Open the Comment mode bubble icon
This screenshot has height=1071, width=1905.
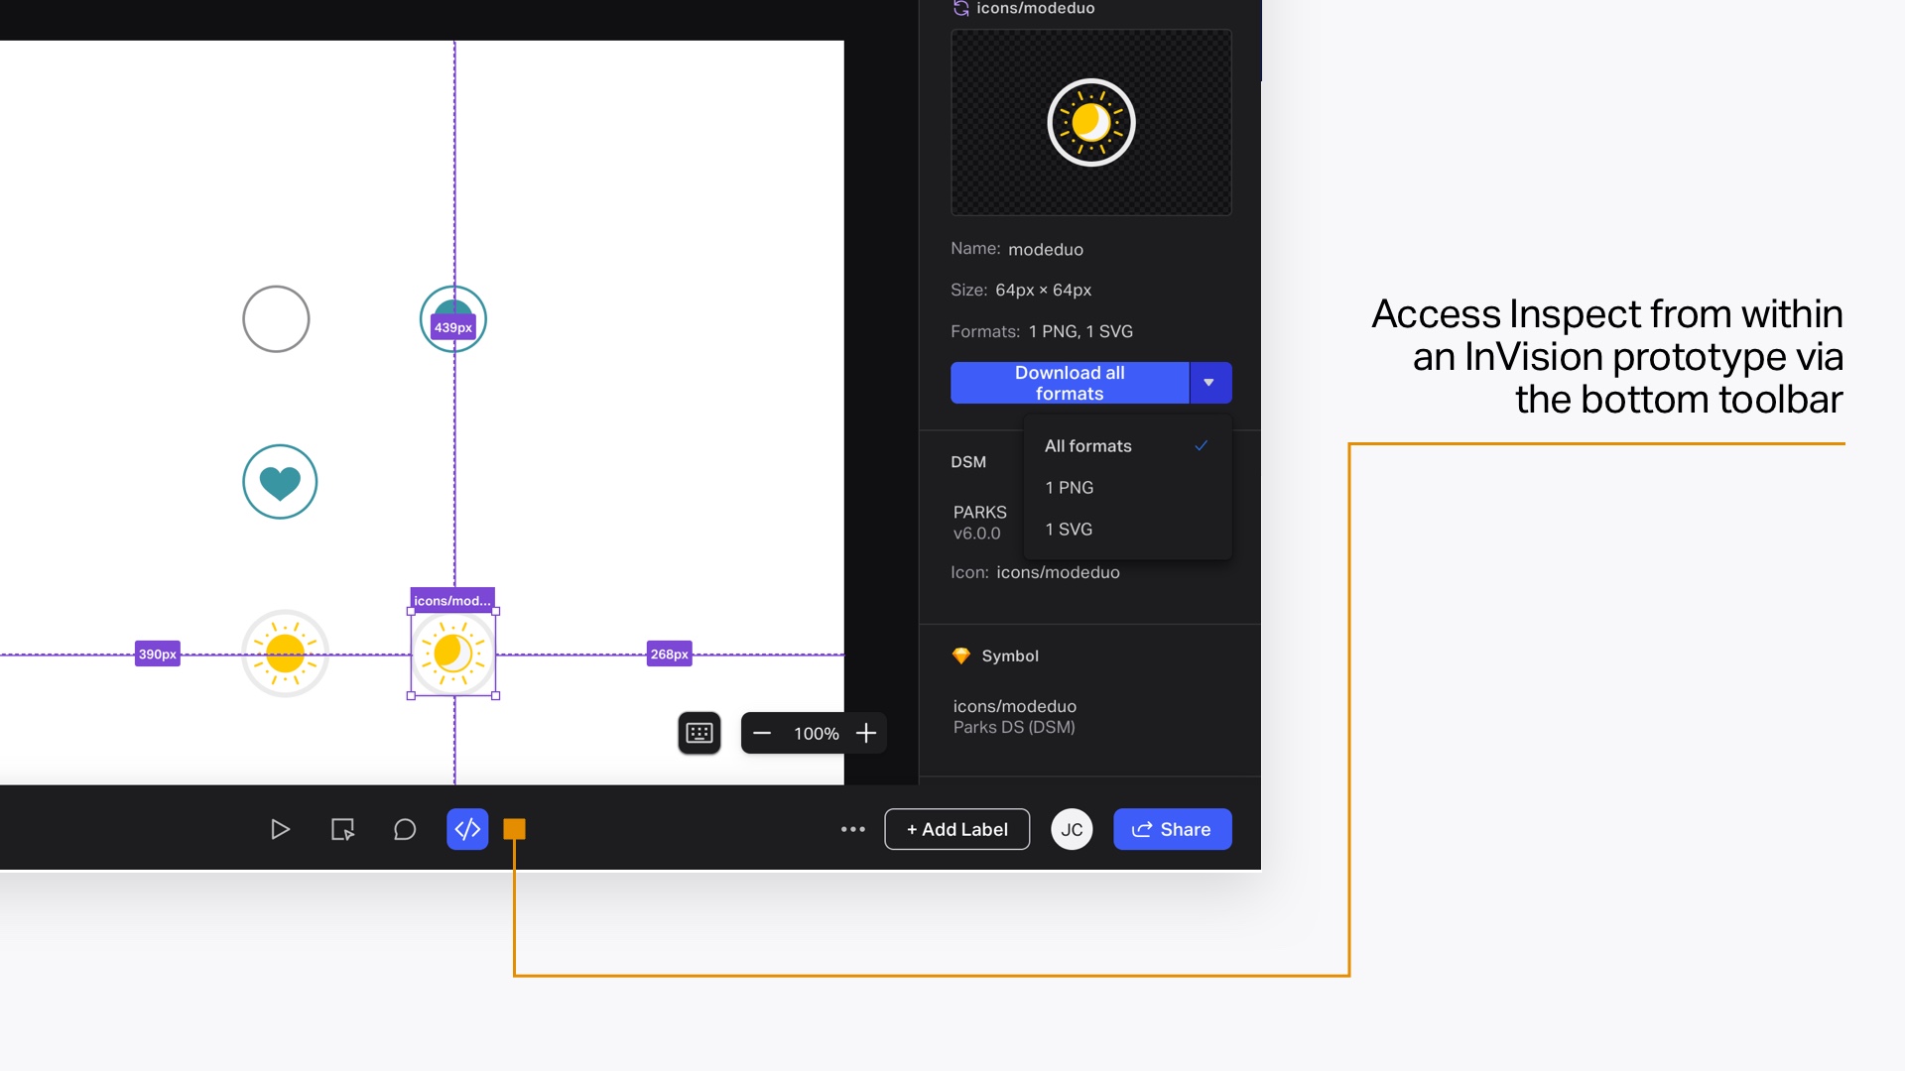(405, 829)
